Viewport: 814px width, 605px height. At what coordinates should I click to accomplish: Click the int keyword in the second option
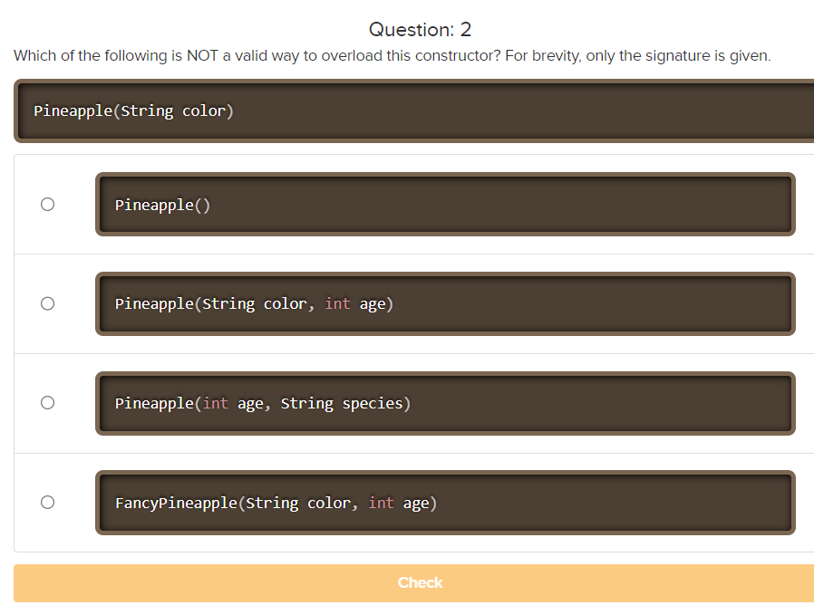pos(339,303)
